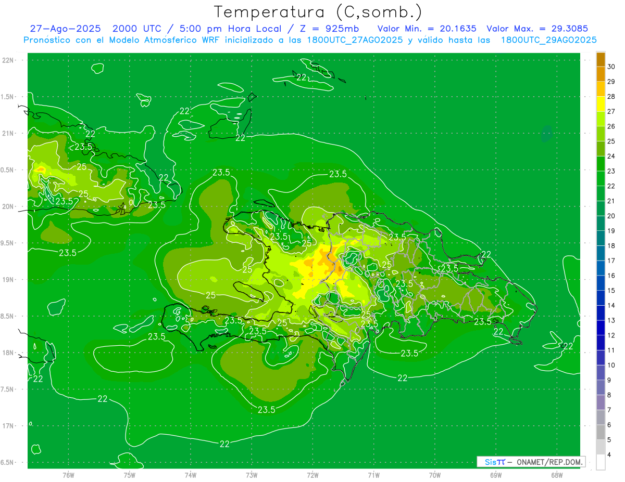The width and height of the screenshot is (625, 482).
Task: Pick the yellow swatch between 27 and 28
Action: click(x=601, y=104)
